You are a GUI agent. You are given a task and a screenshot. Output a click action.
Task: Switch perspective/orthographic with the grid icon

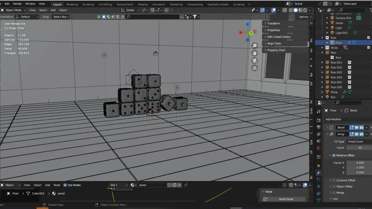pyautogui.click(x=255, y=68)
